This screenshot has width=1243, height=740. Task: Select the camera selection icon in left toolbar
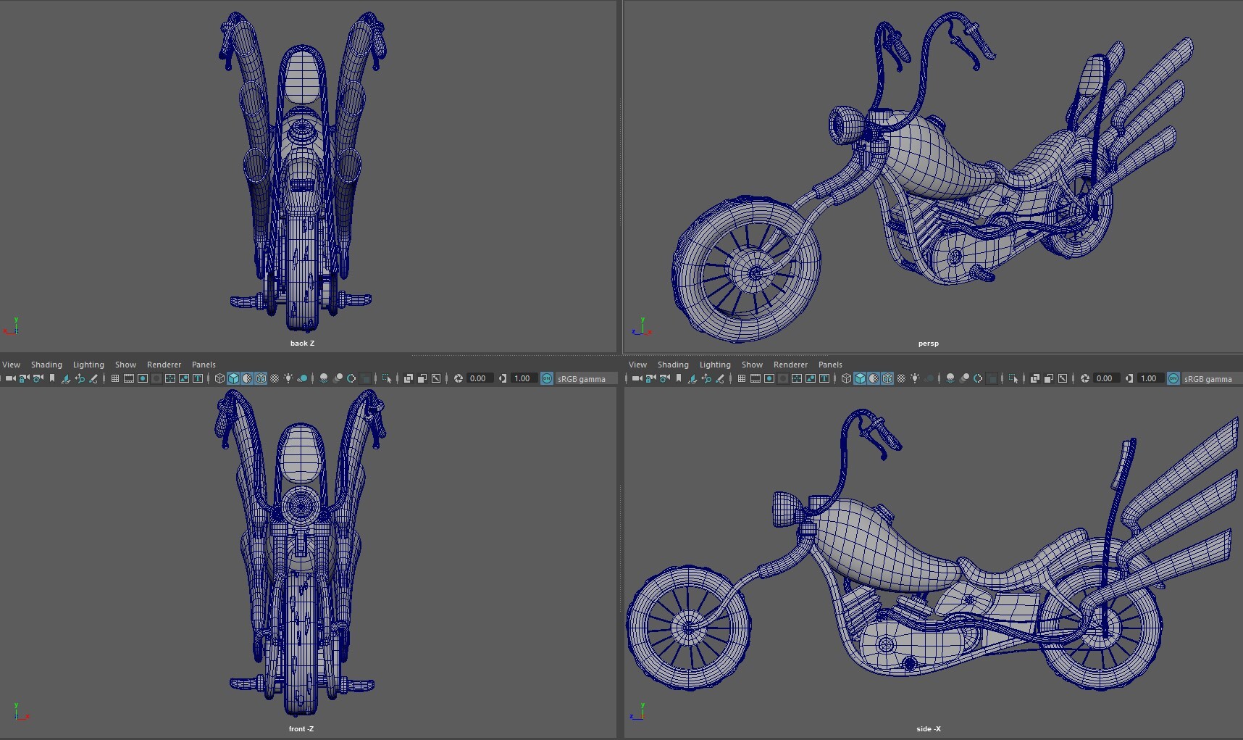click(x=11, y=378)
